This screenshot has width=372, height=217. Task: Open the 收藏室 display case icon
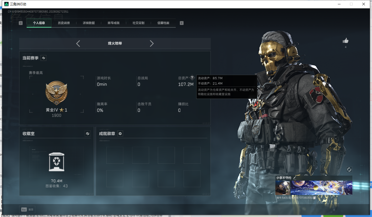coord(57,162)
